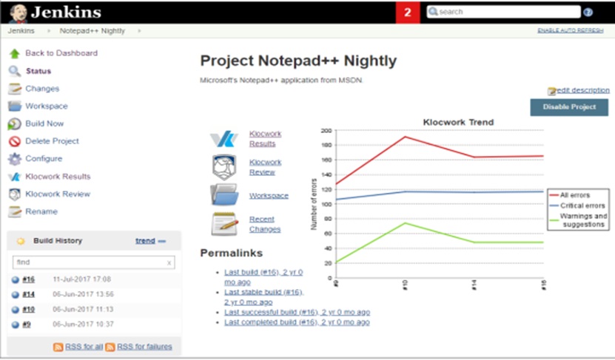Open the Klocwork Results main page link
The image size is (615, 360).
(266, 139)
